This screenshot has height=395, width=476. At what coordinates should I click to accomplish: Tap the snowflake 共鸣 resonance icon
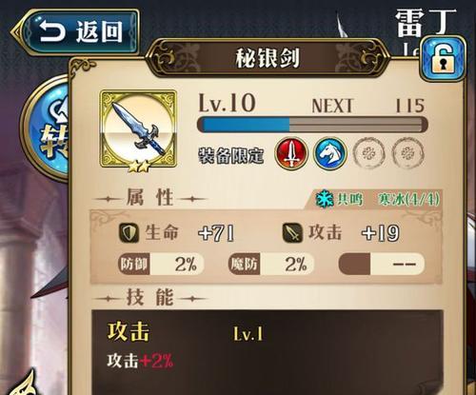tap(325, 199)
